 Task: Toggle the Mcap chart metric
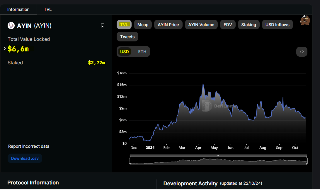point(143,25)
